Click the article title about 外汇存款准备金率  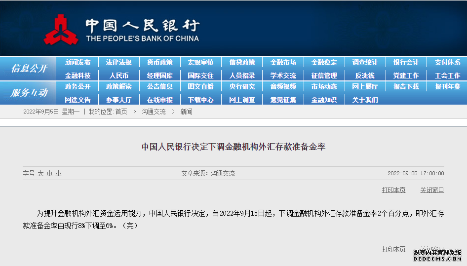point(233,147)
